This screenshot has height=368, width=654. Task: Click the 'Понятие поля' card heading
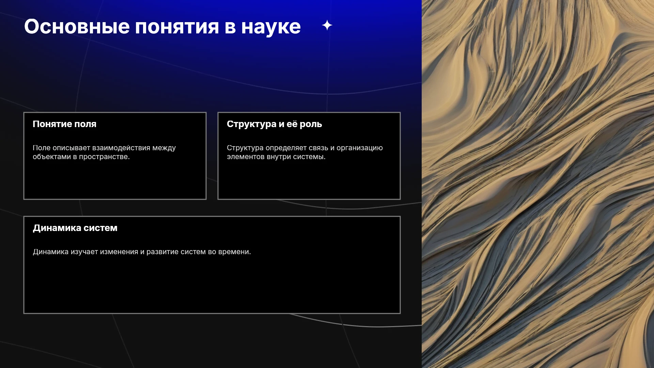pyautogui.click(x=64, y=124)
